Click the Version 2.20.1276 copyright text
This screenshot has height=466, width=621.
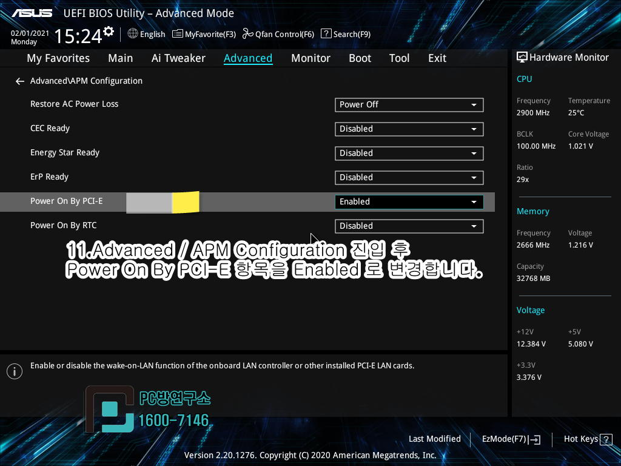click(310, 455)
